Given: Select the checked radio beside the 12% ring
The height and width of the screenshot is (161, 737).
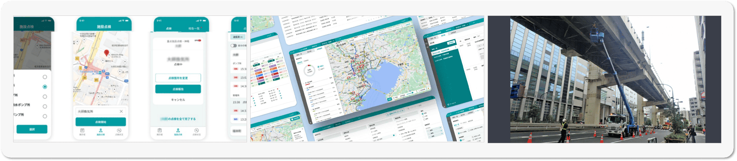Looking at the screenshot, I should click(x=318, y=67).
